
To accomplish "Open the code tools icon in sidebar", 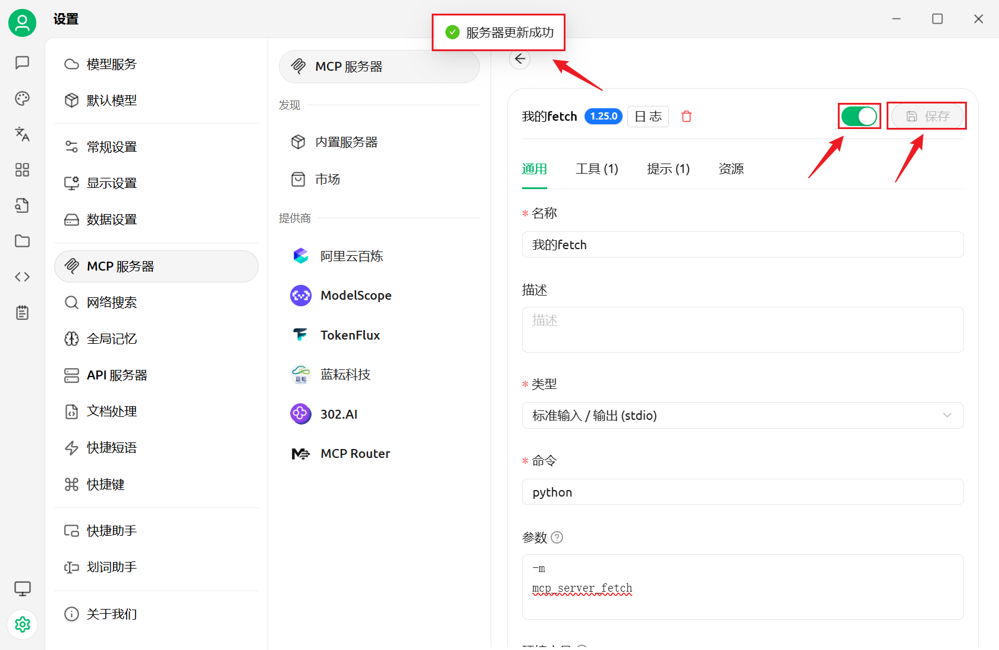I will point(22,277).
